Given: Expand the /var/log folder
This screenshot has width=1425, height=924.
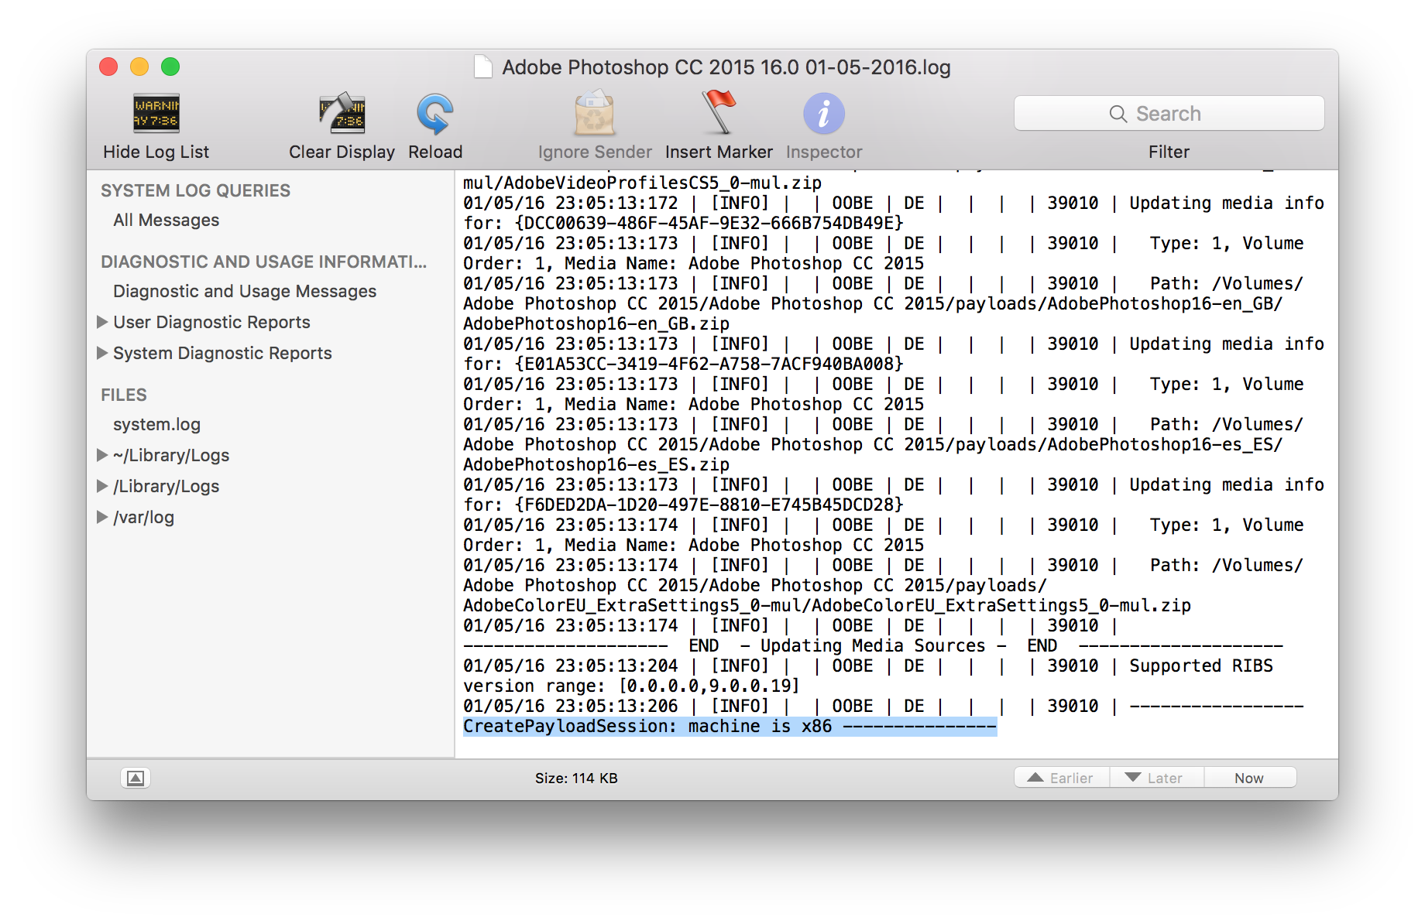Looking at the screenshot, I should point(102,517).
